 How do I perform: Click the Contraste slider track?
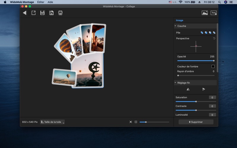(x=196, y=110)
